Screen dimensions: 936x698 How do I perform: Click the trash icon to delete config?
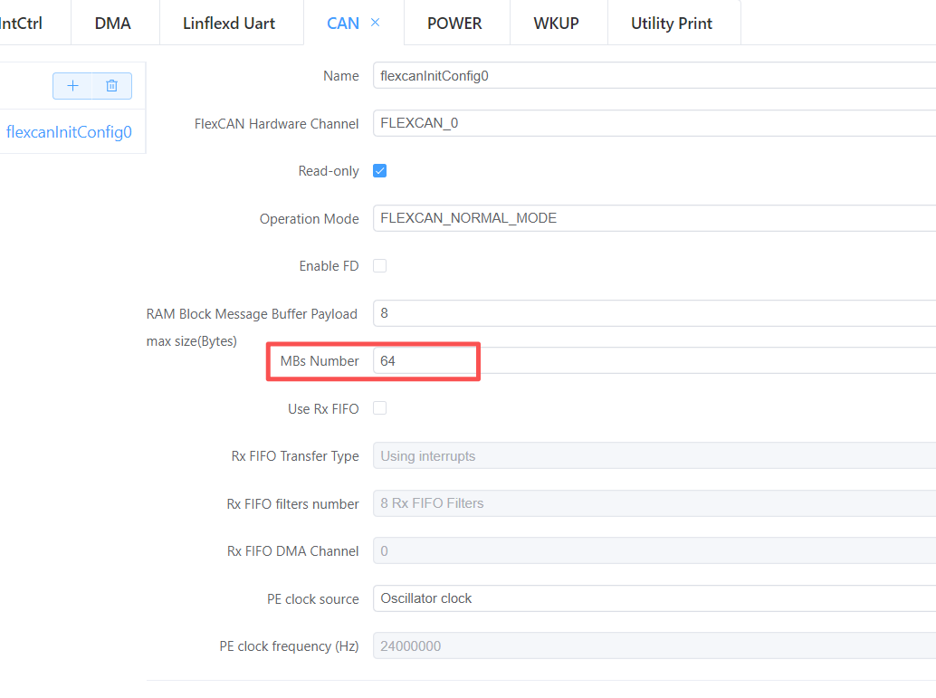coord(111,86)
